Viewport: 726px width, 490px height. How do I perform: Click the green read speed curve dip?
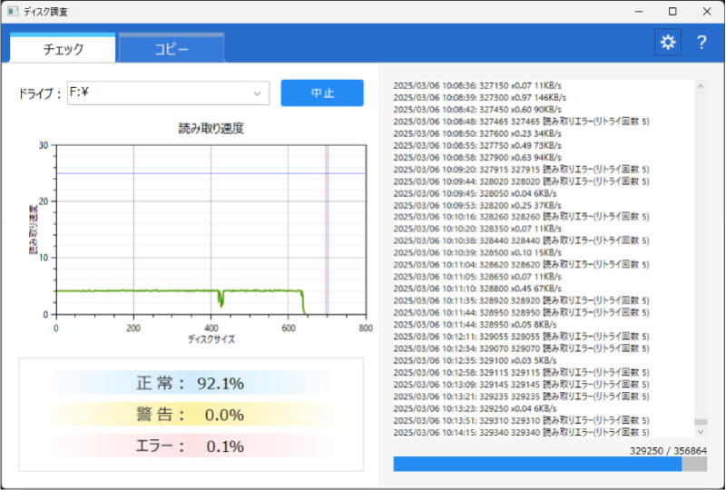coord(221,299)
